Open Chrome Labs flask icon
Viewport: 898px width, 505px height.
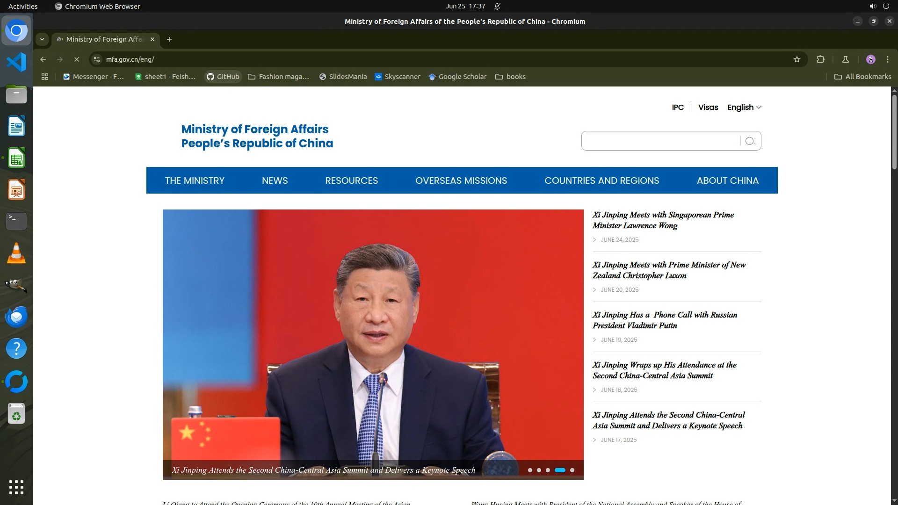pyautogui.click(x=845, y=59)
